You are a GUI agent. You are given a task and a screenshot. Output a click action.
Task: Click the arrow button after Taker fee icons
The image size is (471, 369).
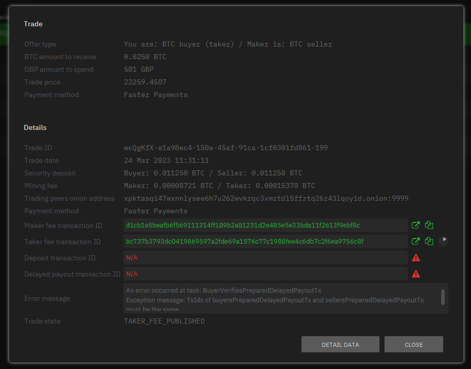click(444, 241)
